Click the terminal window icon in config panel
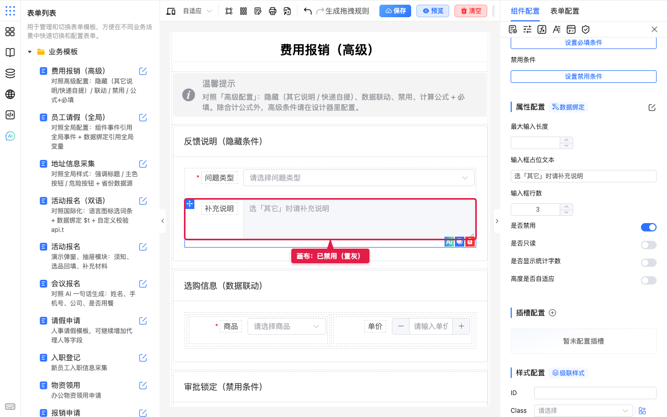This screenshot has height=417, width=667. [x=571, y=29]
